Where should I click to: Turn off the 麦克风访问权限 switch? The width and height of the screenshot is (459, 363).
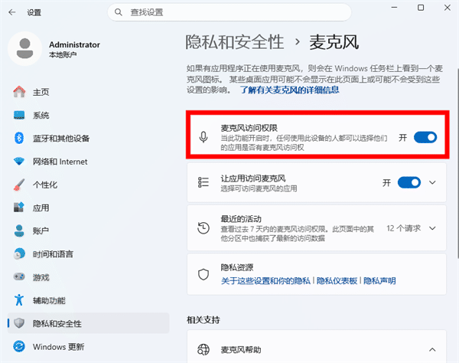pos(425,137)
